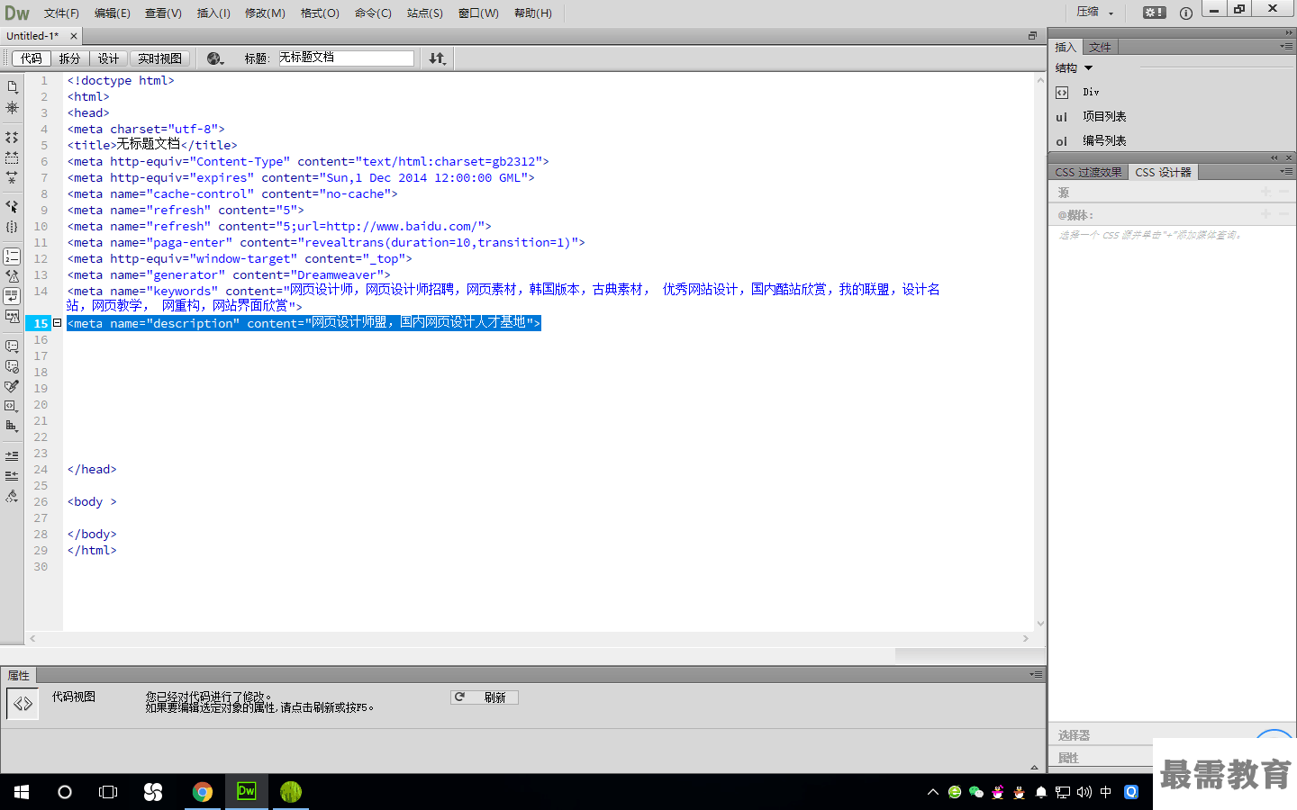Click the 刷新 button in properties
1297x810 pixels.
pos(485,697)
